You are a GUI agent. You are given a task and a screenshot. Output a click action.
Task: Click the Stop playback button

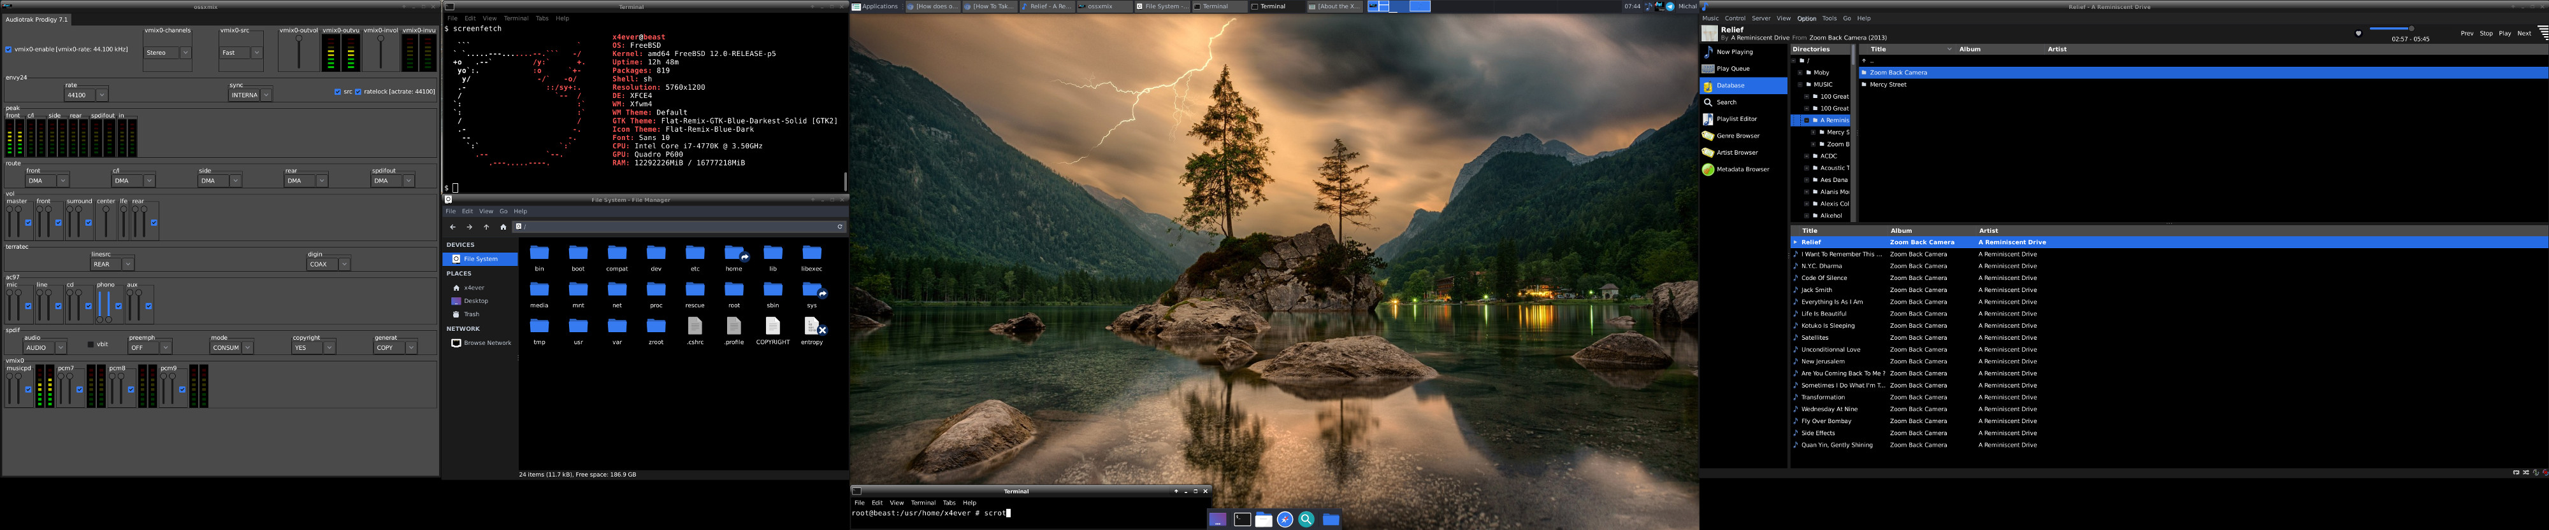(2486, 34)
